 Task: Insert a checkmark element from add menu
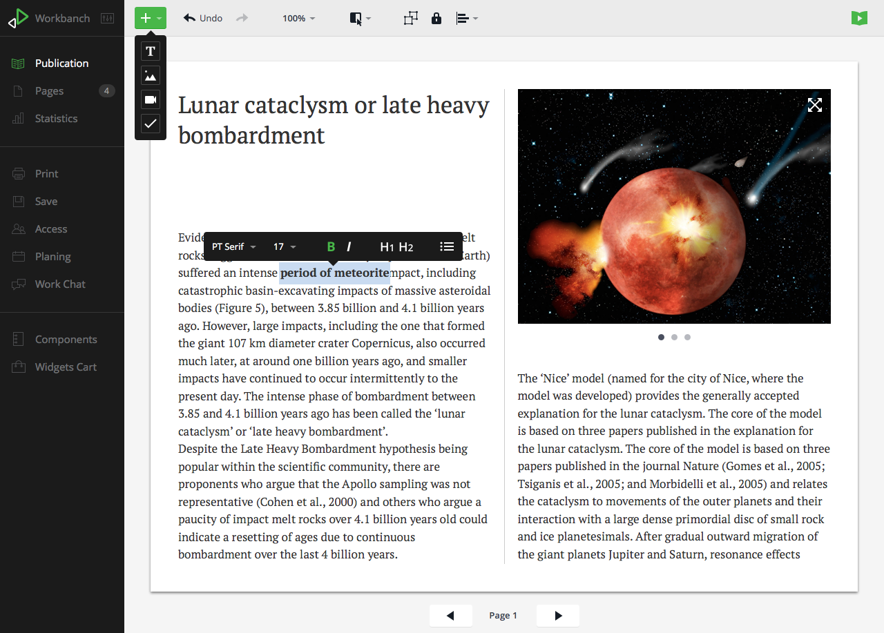tap(151, 124)
